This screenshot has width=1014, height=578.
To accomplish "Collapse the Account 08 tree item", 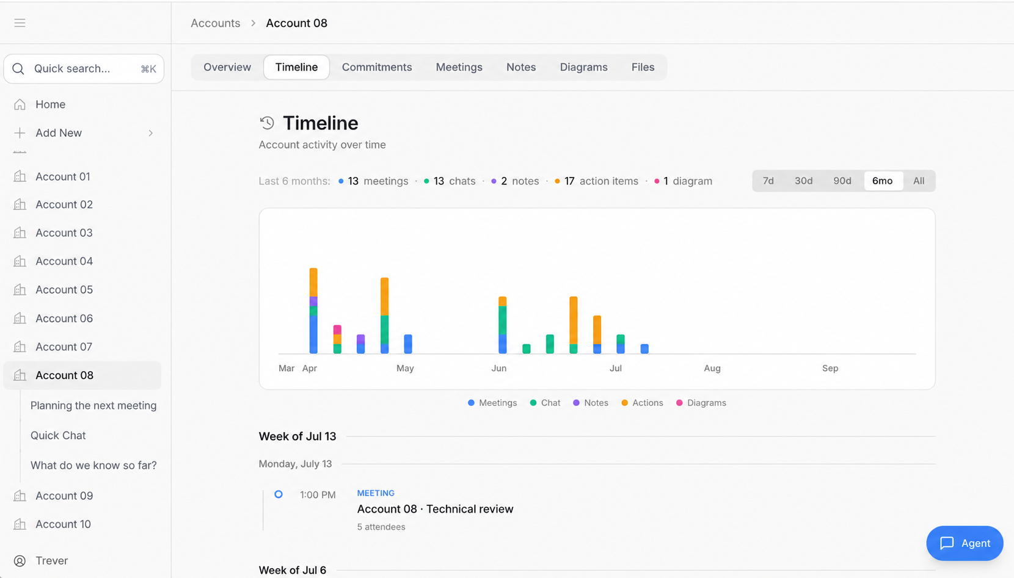I will click(x=82, y=375).
